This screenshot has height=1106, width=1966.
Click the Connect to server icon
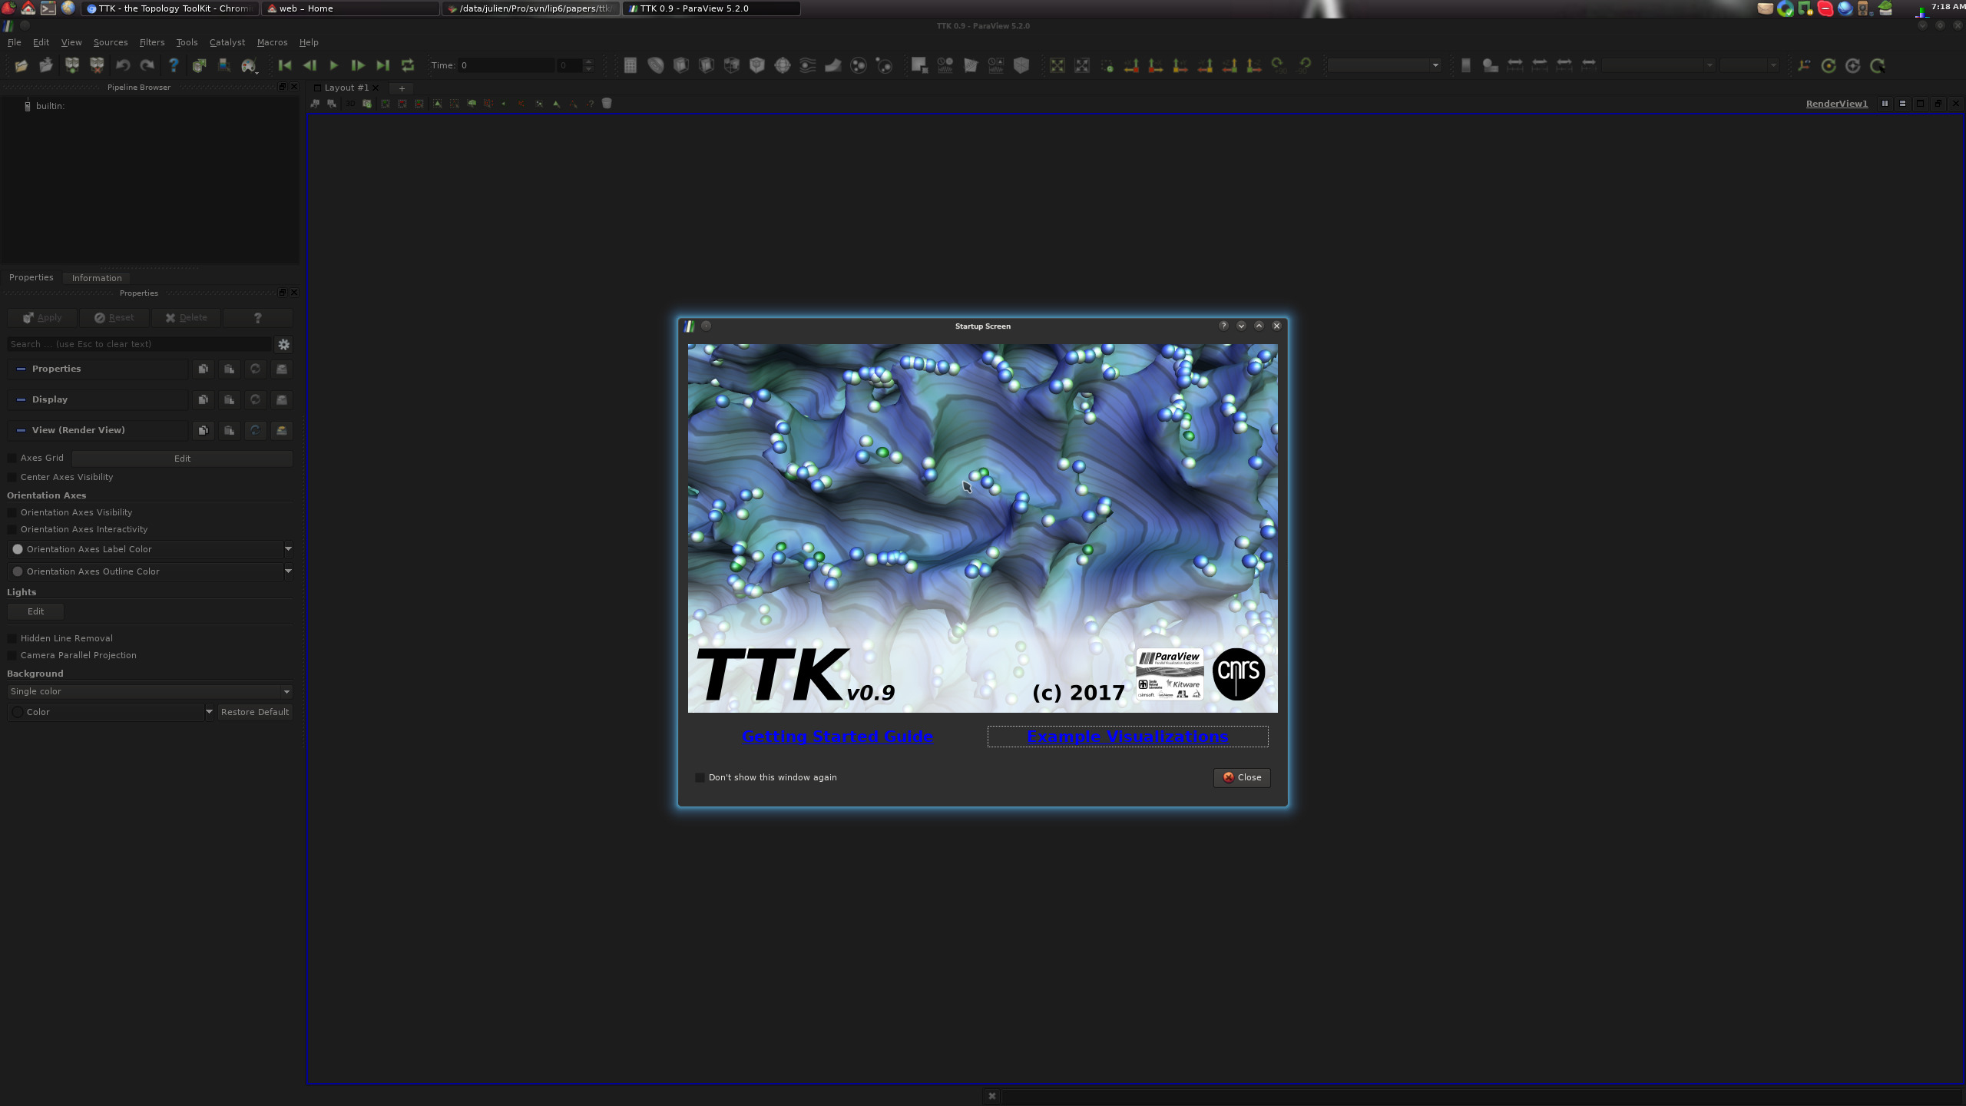(x=72, y=65)
